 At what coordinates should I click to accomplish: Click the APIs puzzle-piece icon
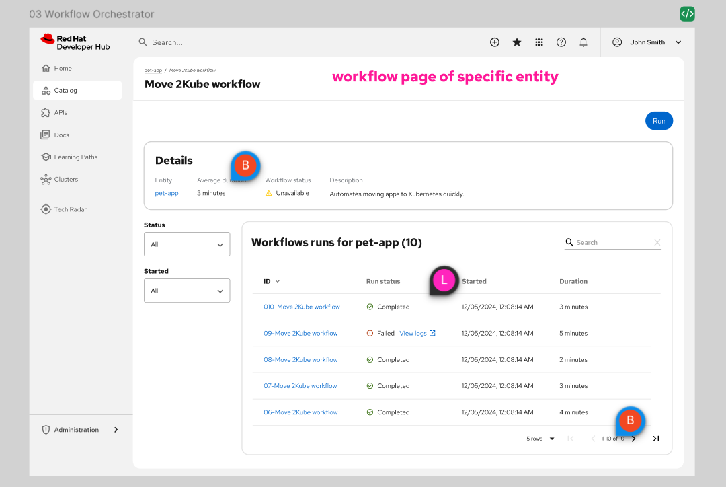[46, 112]
